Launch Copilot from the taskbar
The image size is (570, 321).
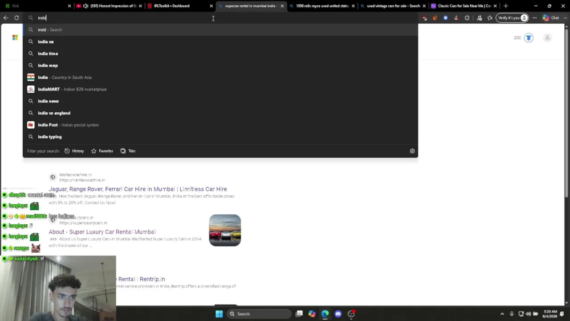(x=312, y=314)
